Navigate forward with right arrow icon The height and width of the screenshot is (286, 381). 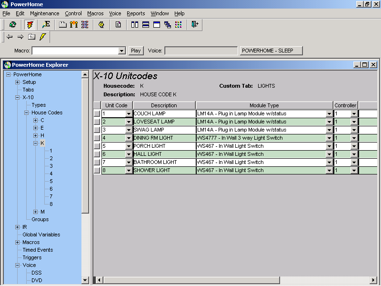20,37
